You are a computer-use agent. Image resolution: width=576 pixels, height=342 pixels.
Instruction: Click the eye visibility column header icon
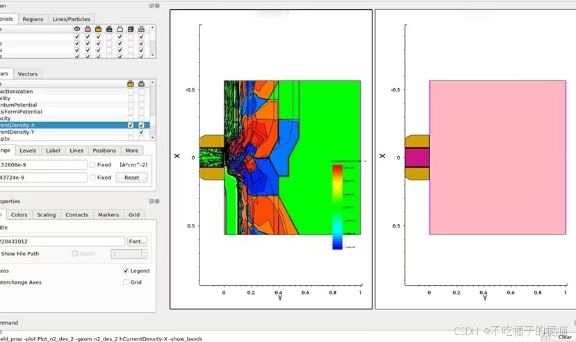pyautogui.click(x=76, y=28)
